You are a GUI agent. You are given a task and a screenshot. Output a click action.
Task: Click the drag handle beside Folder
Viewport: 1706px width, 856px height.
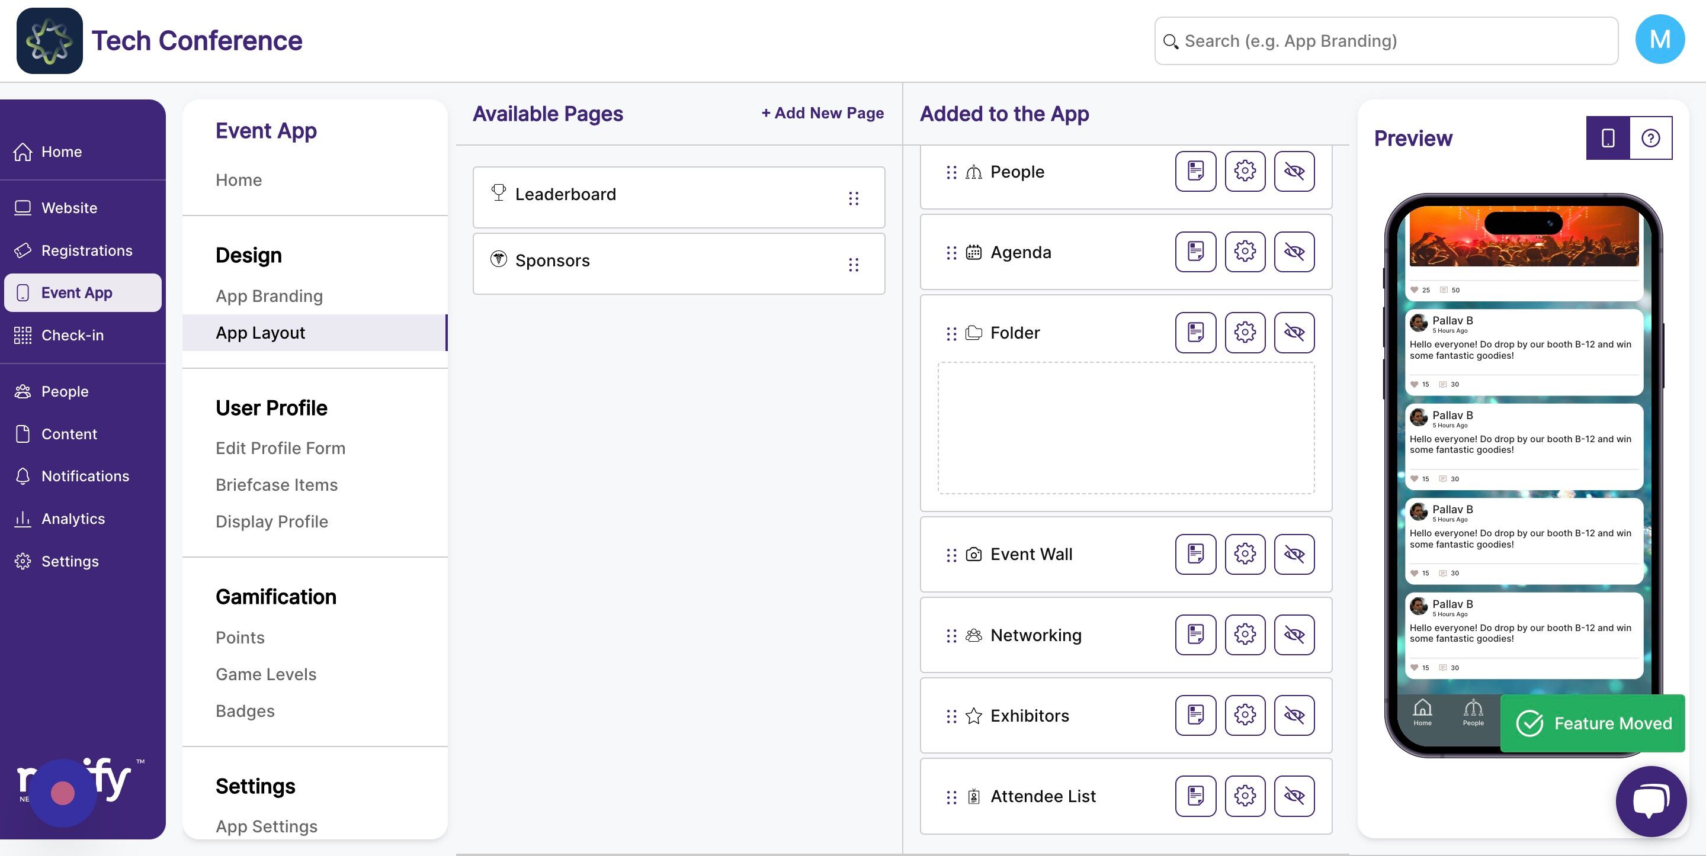951,333
